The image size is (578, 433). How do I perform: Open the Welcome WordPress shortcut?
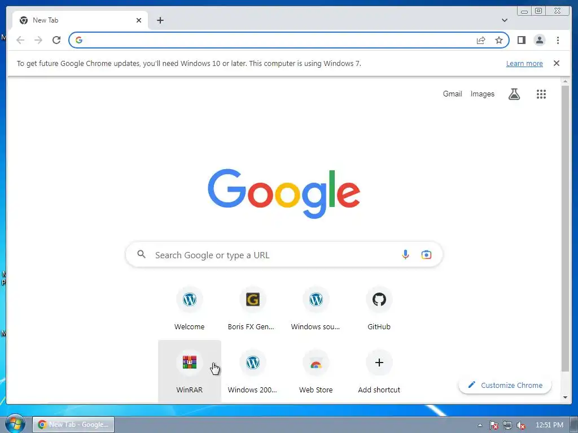click(x=190, y=308)
